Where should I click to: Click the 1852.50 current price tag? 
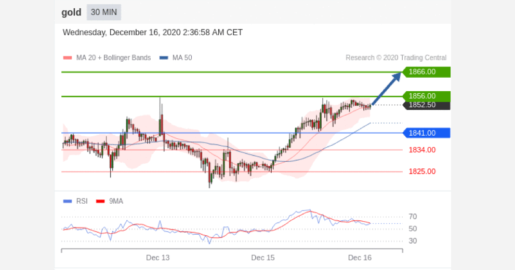426,105
